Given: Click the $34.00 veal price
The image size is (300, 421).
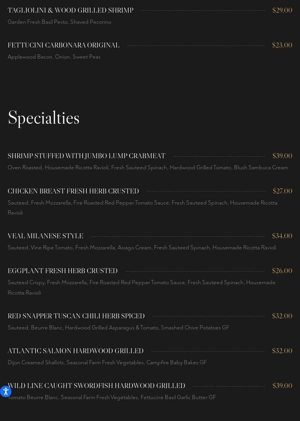Looking at the screenshot, I should [282, 236].
